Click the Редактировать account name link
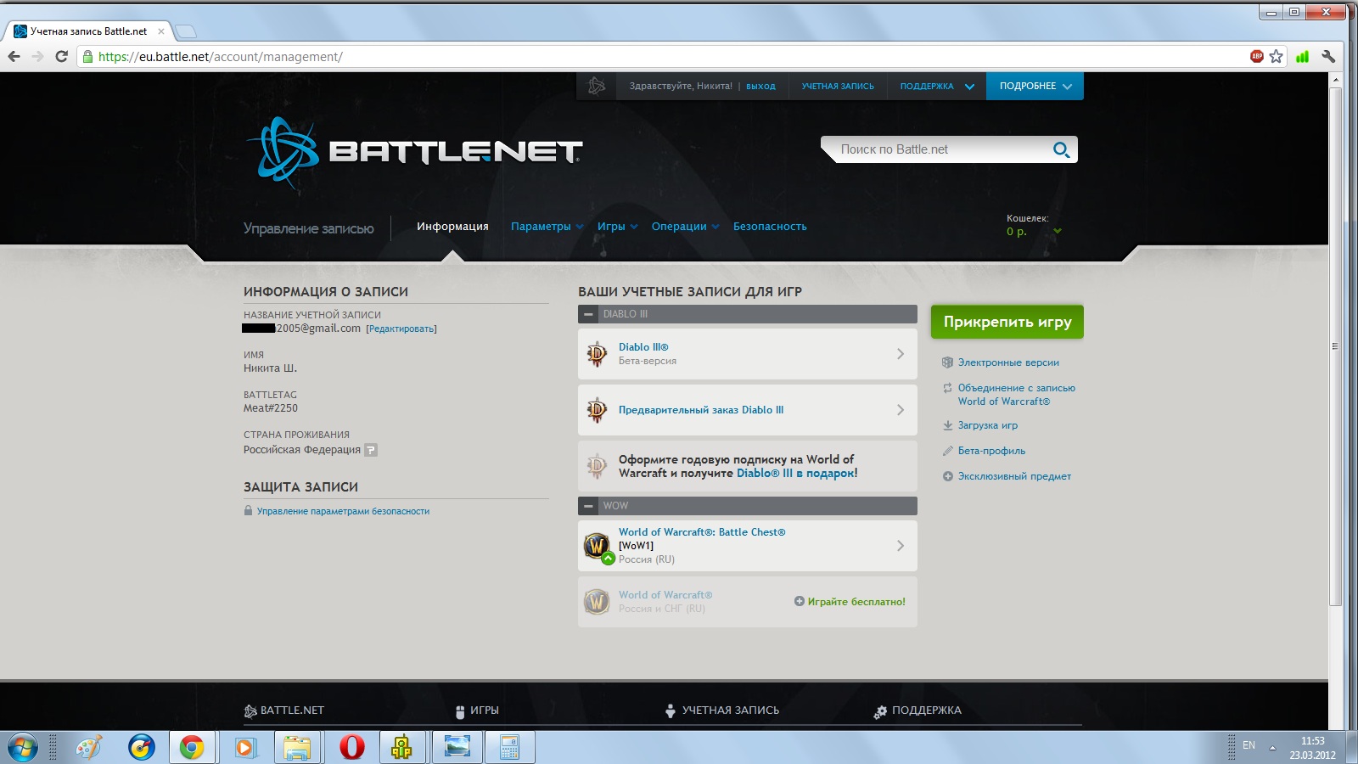Image resolution: width=1358 pixels, height=764 pixels. click(x=401, y=329)
